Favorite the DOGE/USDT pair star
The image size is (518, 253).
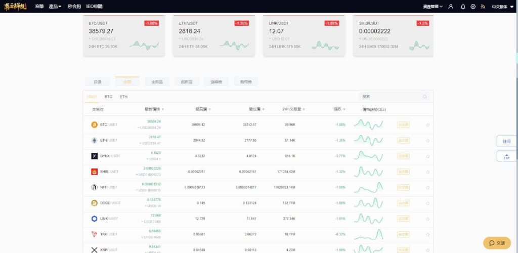[x=428, y=203]
